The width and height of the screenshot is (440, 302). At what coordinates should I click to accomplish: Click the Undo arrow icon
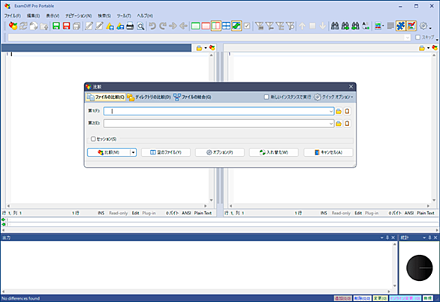pos(152,26)
